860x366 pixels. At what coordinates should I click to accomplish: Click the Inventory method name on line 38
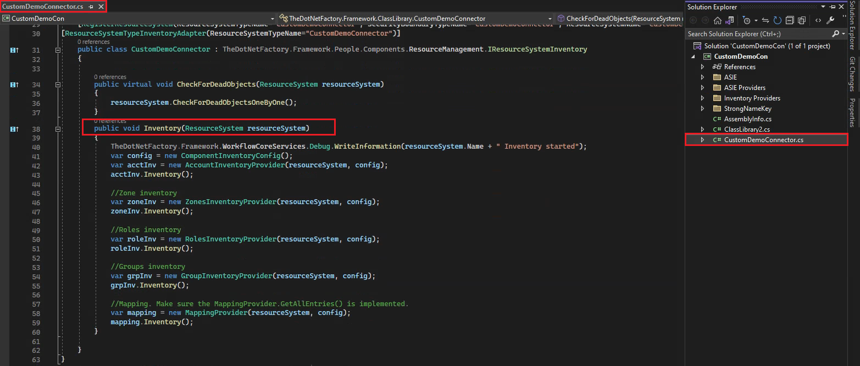(162, 128)
